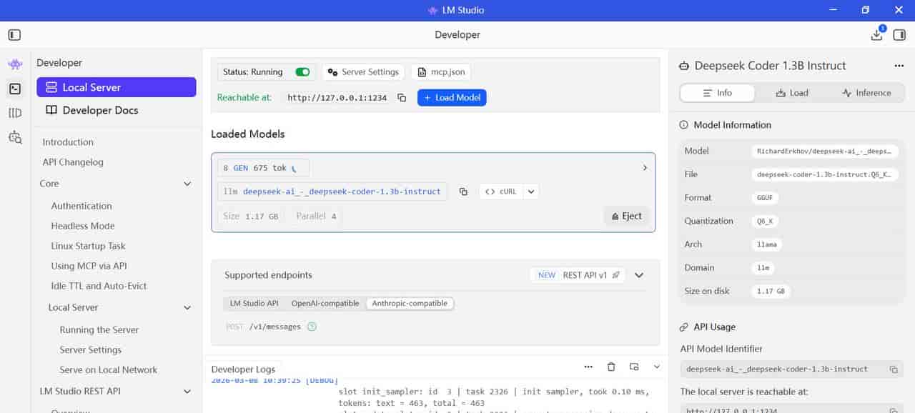Image resolution: width=915 pixels, height=413 pixels.
Task: Select Local Server in the sidebar
Action: coord(117,87)
